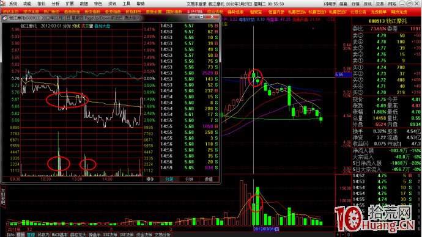Open the 系统 menu

[x=13, y=4]
